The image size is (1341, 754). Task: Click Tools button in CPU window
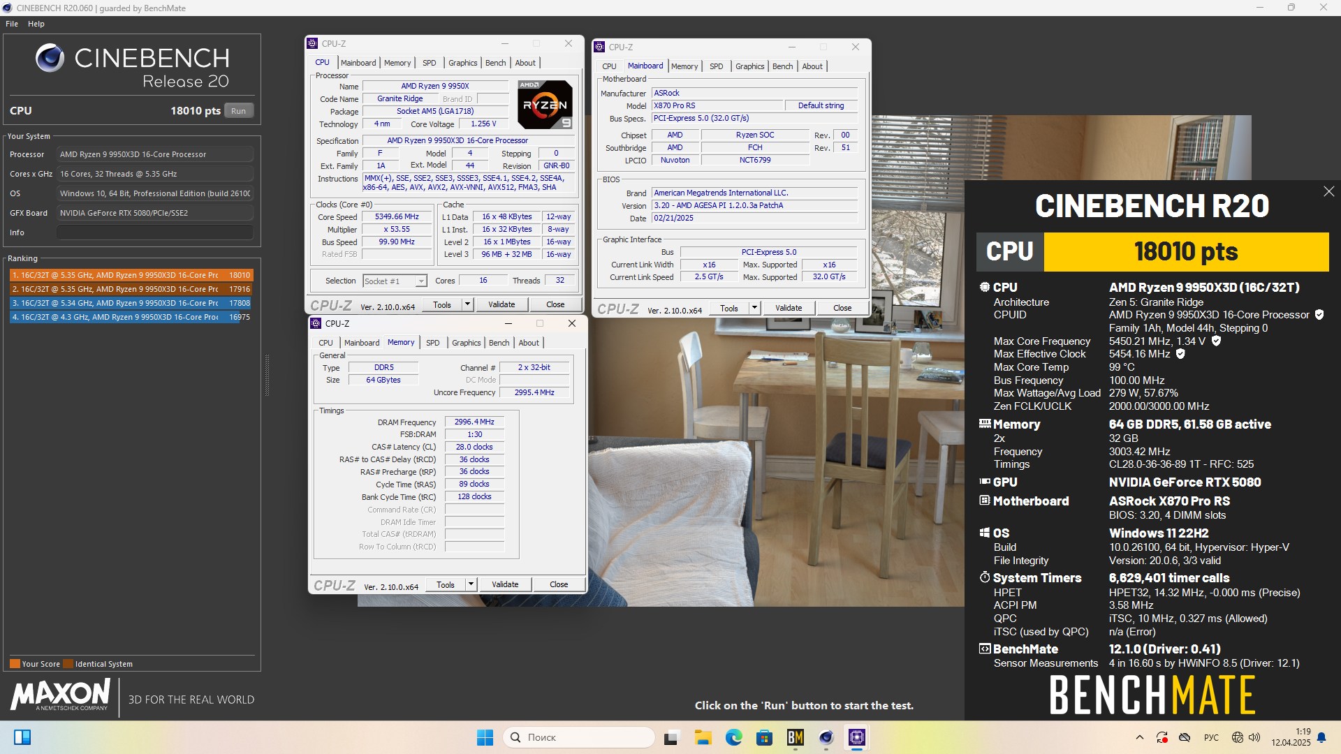point(442,304)
